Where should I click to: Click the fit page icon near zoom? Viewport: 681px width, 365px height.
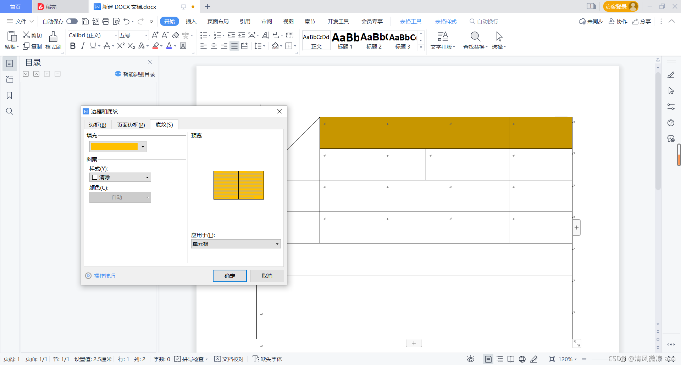click(552, 359)
